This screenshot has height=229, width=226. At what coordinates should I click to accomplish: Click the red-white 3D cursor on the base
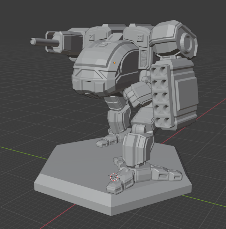[x=114, y=177]
